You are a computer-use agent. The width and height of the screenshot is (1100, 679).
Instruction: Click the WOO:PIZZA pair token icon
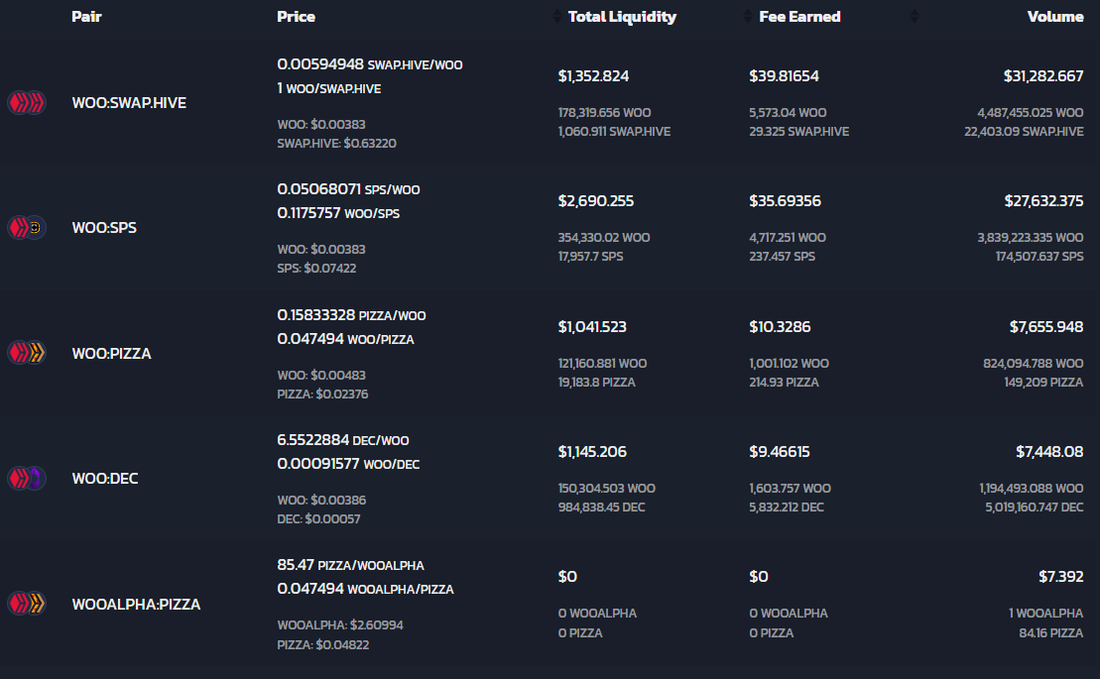[x=27, y=353]
